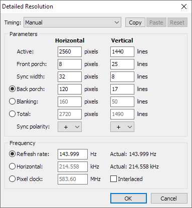192x208 pixels.
Task: Confirm with the OK button
Action: click(128, 198)
